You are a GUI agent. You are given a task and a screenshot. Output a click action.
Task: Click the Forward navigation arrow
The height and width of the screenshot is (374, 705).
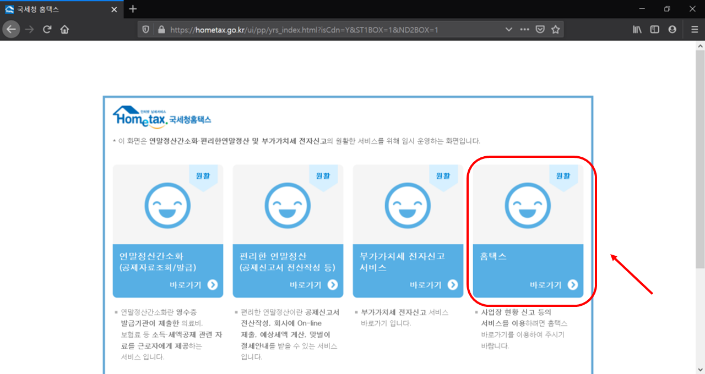click(29, 30)
